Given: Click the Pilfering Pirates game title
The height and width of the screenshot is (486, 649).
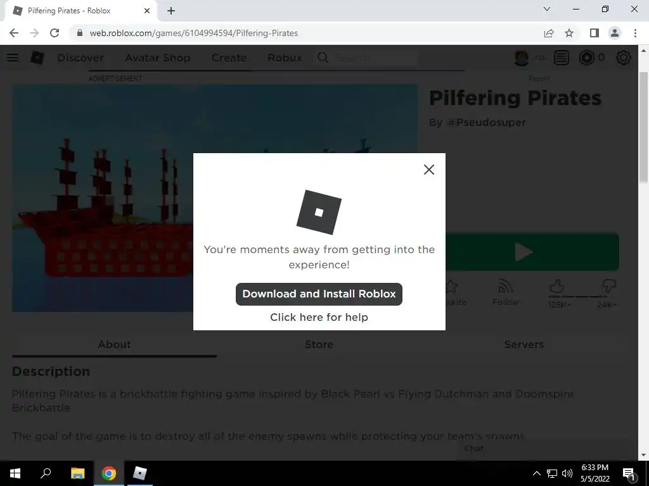Looking at the screenshot, I should tap(515, 98).
